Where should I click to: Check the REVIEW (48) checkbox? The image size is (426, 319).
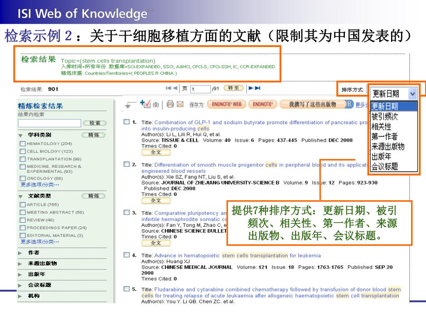(x=22, y=220)
